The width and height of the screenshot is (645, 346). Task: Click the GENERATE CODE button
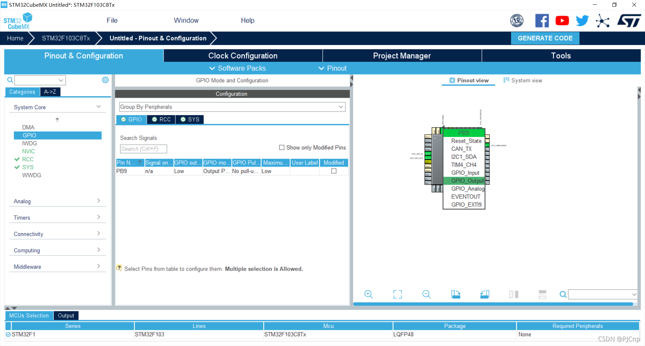click(x=545, y=38)
